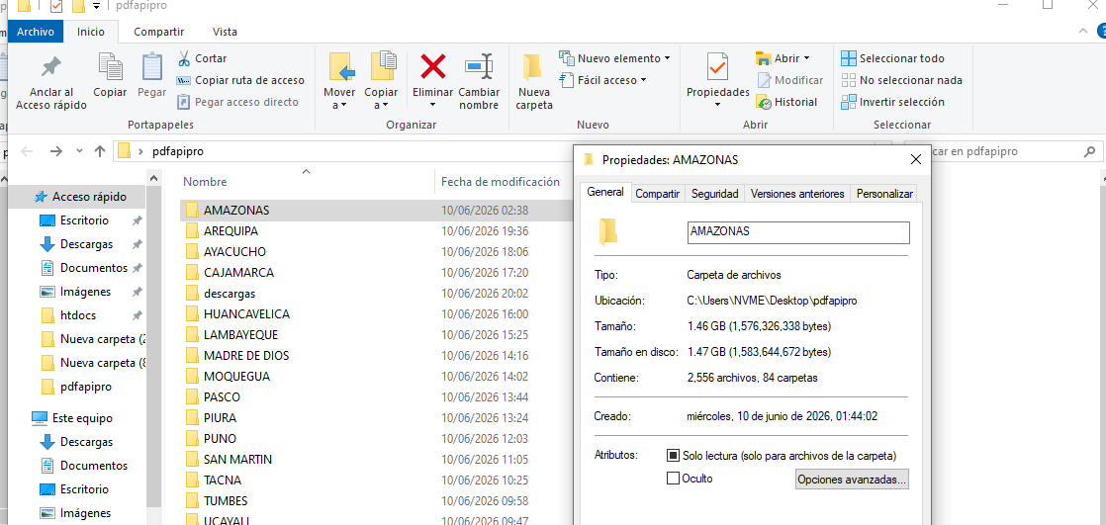Click Opciones avanzadas button
Image resolution: width=1106 pixels, height=525 pixels.
pos(852,480)
